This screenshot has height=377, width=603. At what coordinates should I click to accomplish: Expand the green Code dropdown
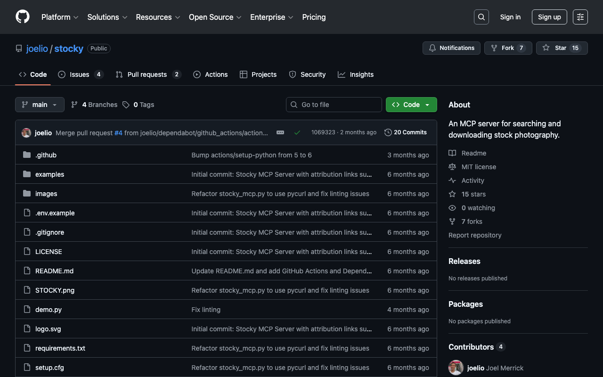point(411,105)
